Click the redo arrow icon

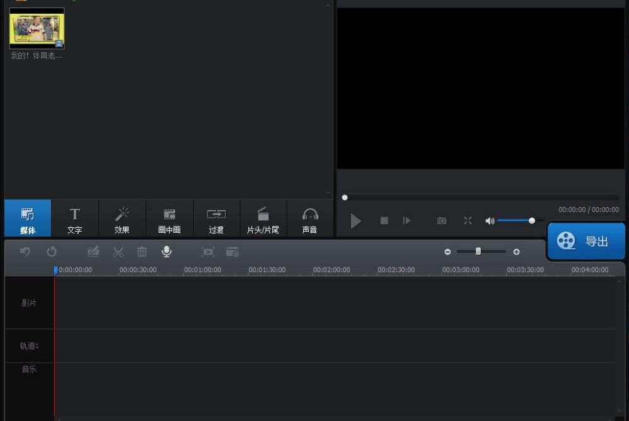tap(52, 252)
